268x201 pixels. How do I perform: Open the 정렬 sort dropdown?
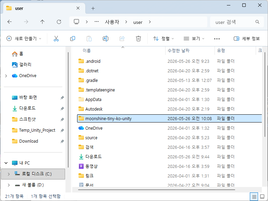coord(163,39)
